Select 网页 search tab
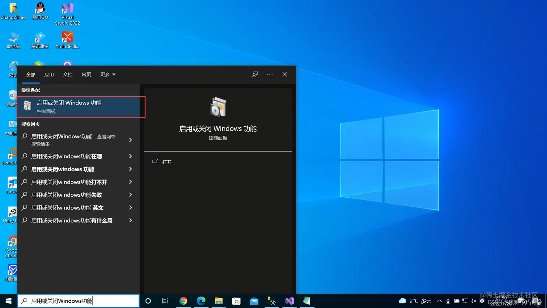The image size is (547, 308). point(86,75)
